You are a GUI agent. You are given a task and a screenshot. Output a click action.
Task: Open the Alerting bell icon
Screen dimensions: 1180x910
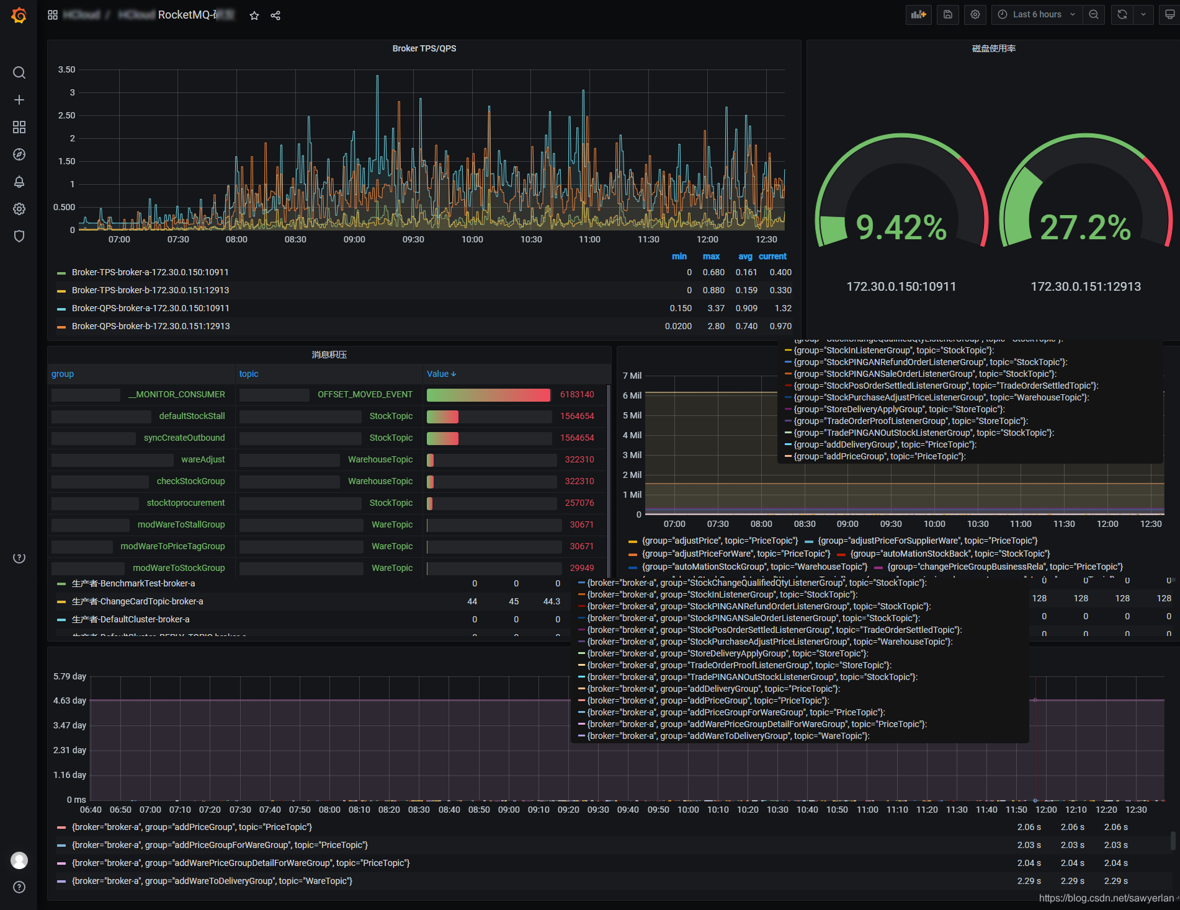(x=19, y=182)
